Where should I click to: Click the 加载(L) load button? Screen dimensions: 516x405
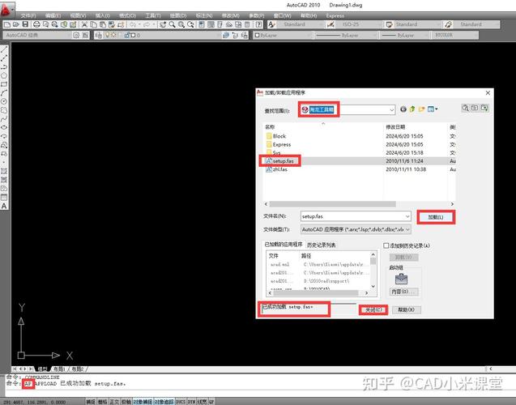pos(436,217)
